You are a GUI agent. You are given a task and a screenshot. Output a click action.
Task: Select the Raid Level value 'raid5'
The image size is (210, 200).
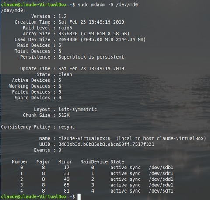(65, 28)
